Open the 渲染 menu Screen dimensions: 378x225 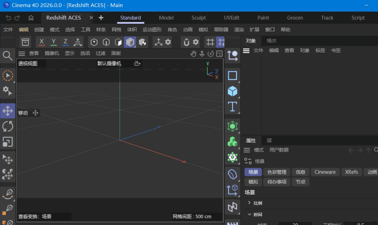pyautogui.click(x=239, y=30)
